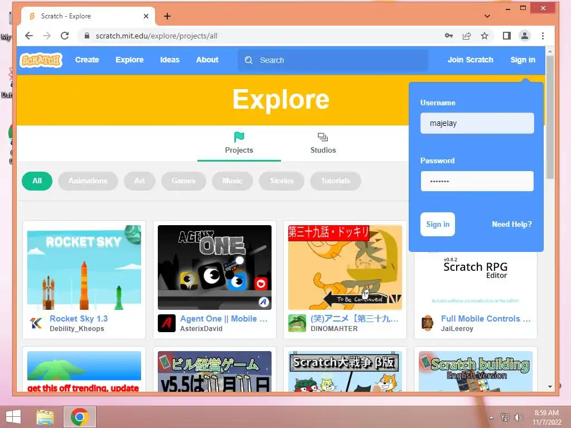
Task: Click Join Scratch in the header
Action: click(470, 60)
